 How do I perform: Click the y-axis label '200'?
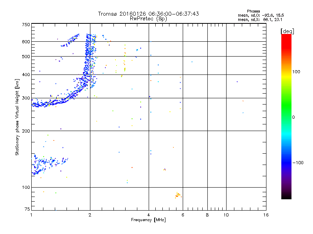tap(26, 131)
